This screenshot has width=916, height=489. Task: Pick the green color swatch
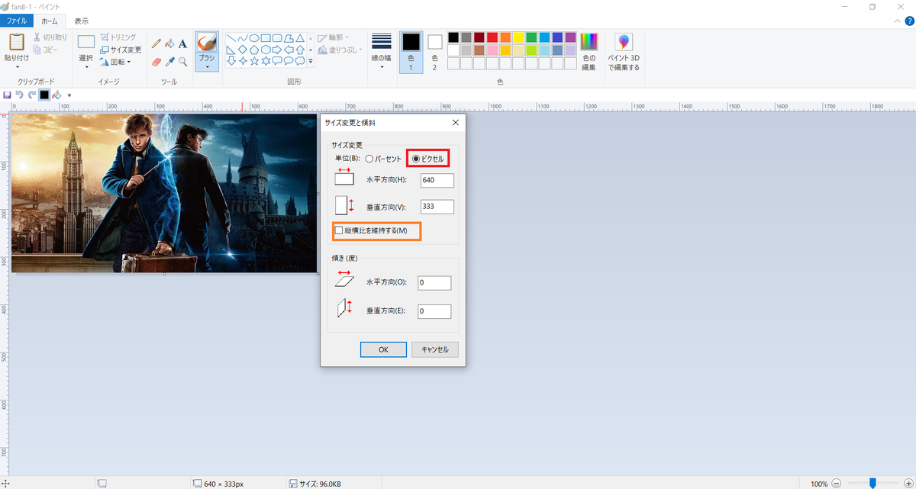(x=531, y=37)
